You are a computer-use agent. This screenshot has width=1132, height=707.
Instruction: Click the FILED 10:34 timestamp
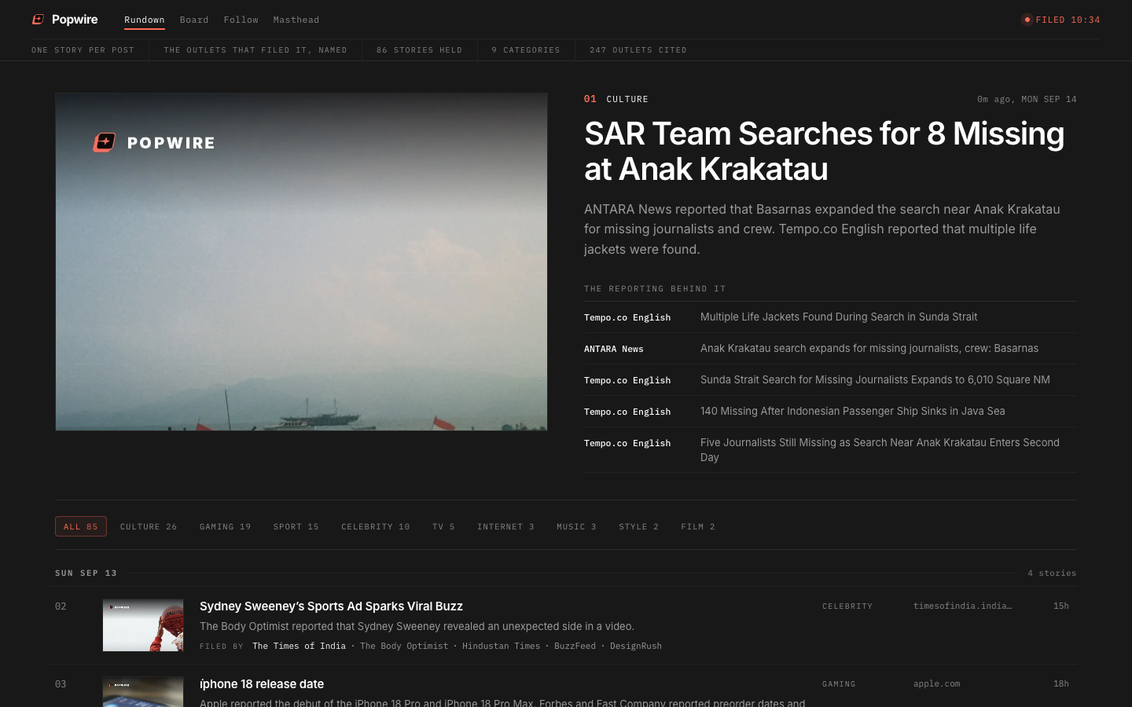1068,20
